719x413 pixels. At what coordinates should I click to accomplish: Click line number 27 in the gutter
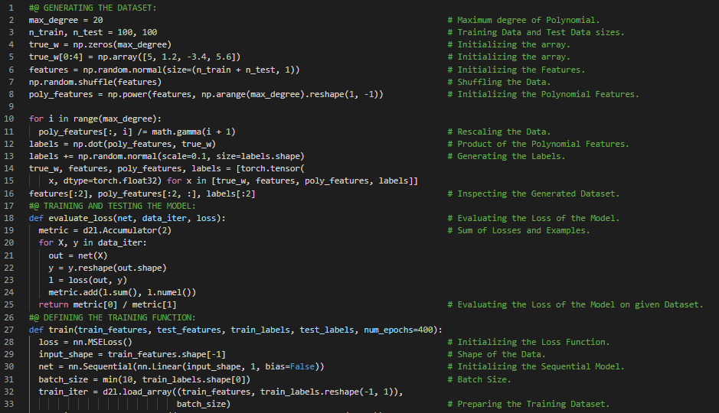[9, 330]
